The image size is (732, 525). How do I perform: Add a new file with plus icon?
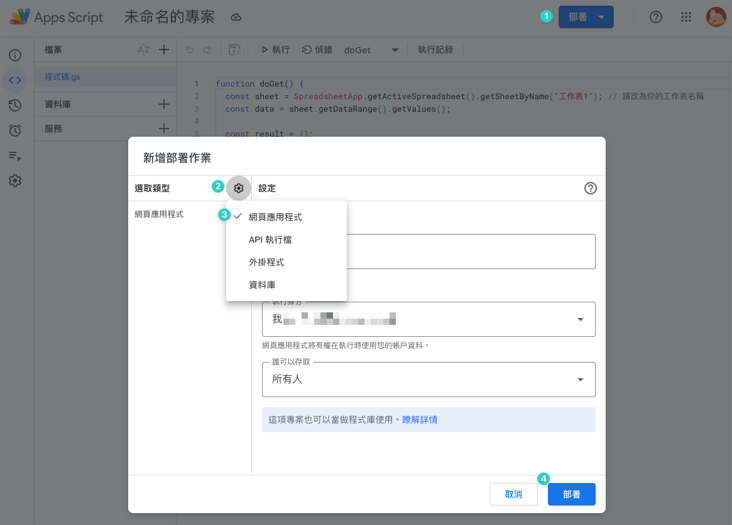click(164, 50)
